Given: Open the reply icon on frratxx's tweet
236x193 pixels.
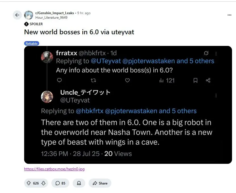Looking at the screenshot, I should [59, 80].
